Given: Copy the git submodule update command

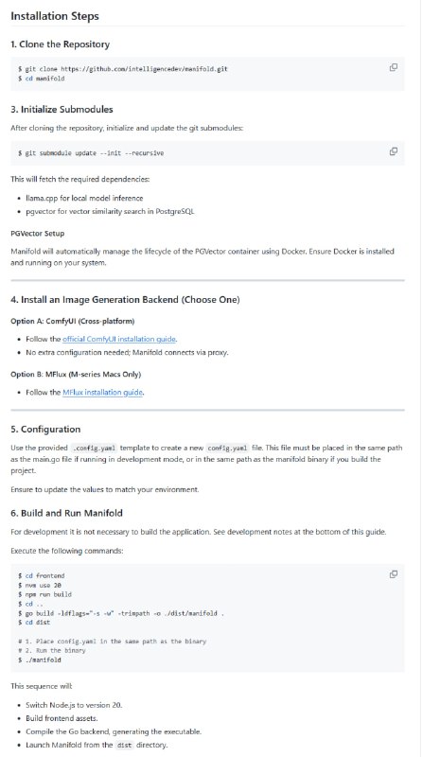Looking at the screenshot, I should 393,151.
